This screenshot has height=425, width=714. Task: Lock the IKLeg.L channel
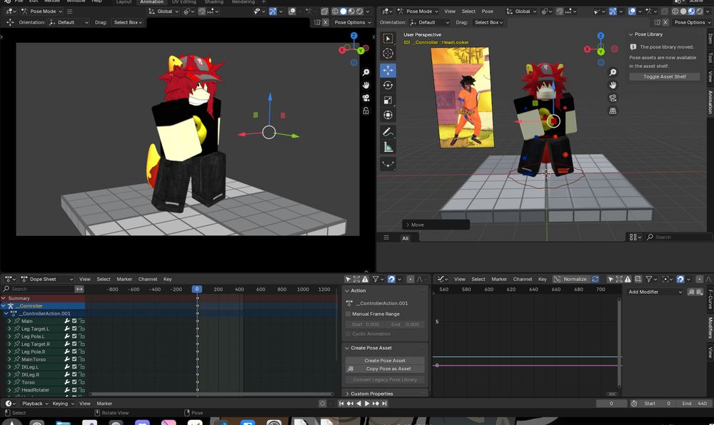click(x=81, y=367)
